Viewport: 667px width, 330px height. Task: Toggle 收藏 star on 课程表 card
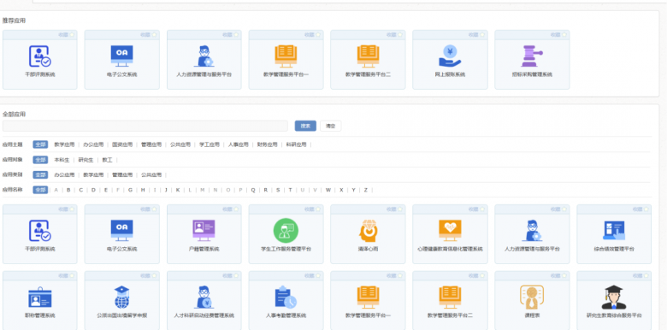click(564, 275)
